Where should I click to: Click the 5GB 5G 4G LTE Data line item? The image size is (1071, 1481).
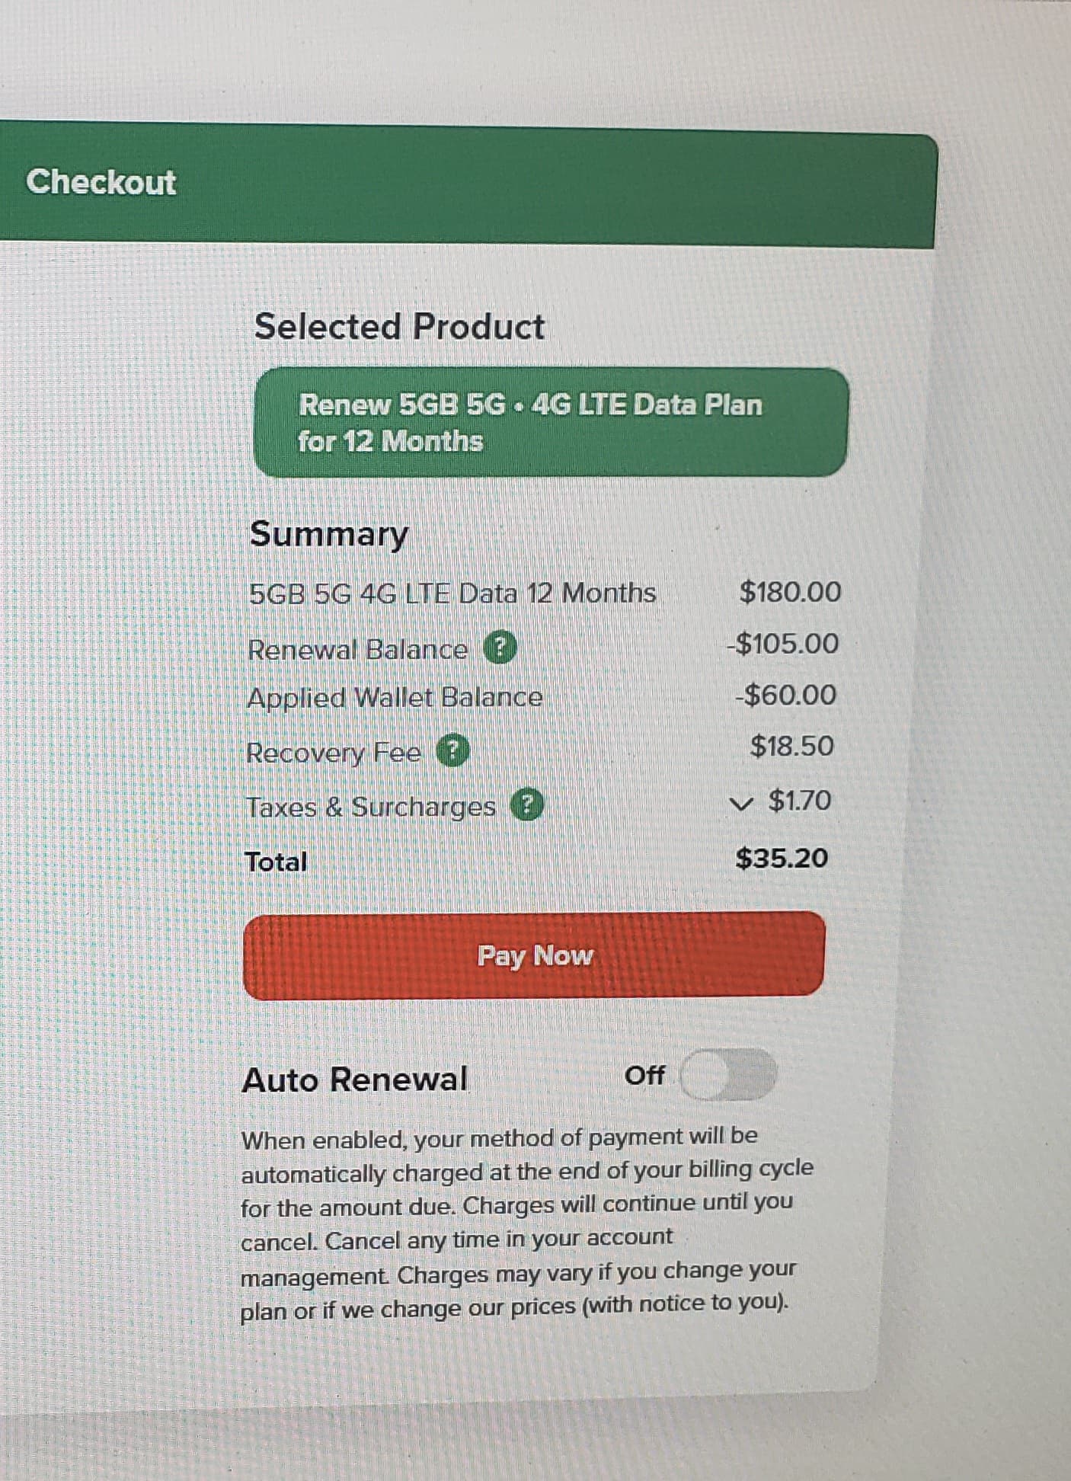click(x=452, y=593)
